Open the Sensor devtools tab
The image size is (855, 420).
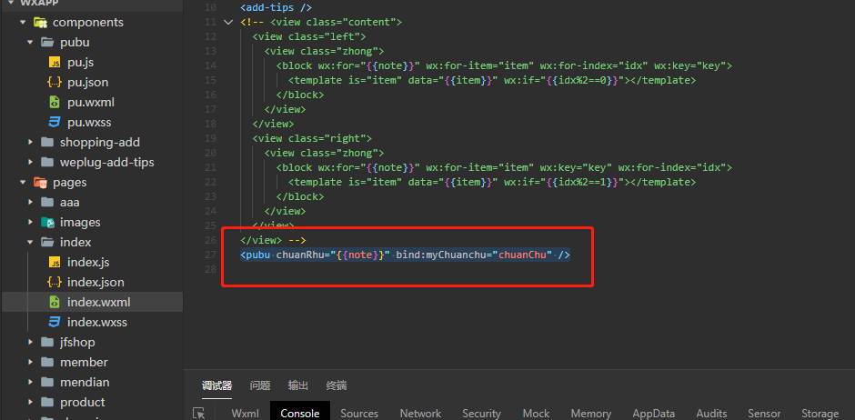click(764, 414)
